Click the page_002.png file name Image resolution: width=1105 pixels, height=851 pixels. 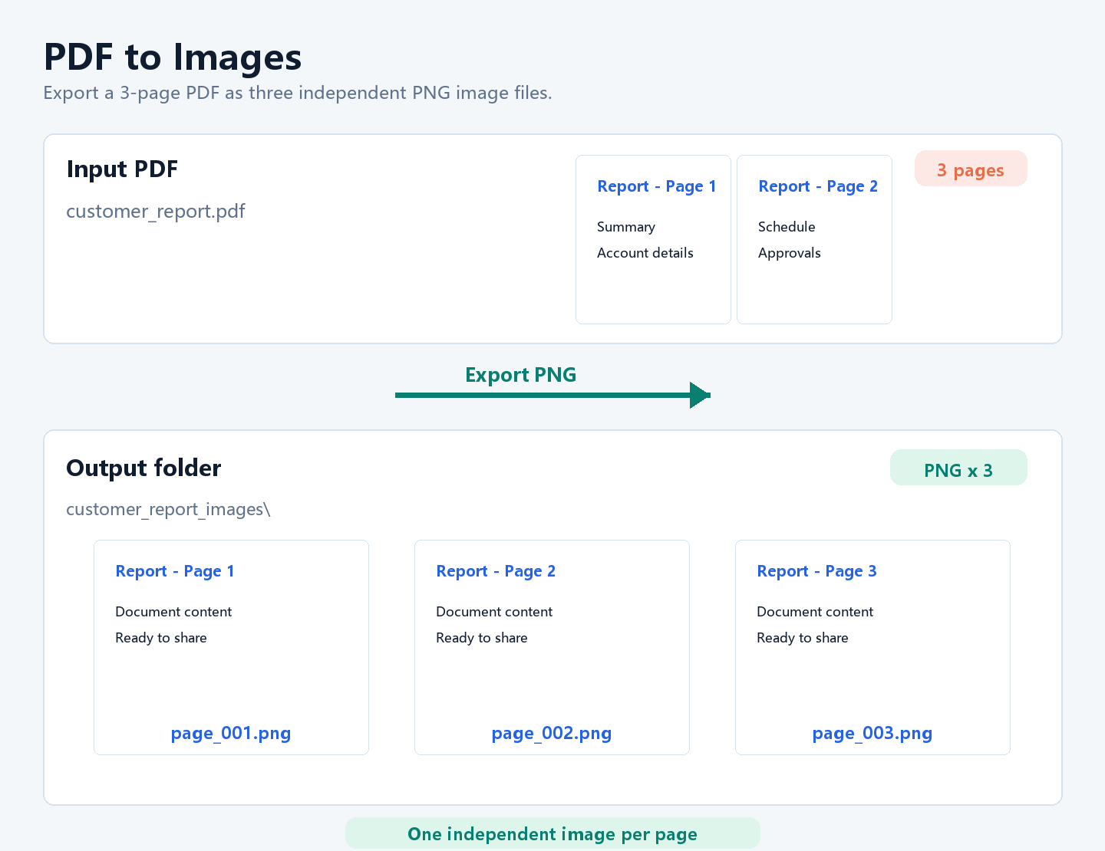552,734
